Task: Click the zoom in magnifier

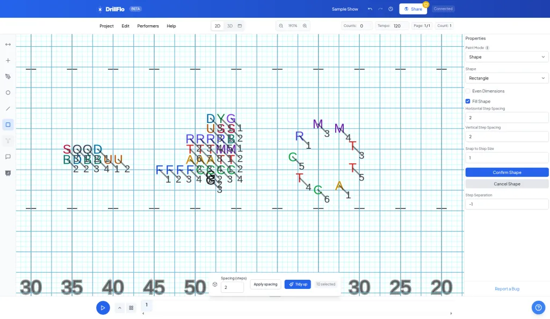Action: tap(305, 26)
